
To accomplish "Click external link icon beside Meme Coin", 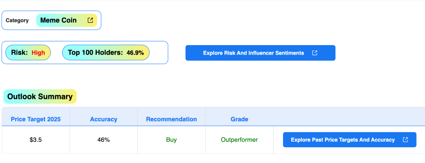I will point(90,20).
